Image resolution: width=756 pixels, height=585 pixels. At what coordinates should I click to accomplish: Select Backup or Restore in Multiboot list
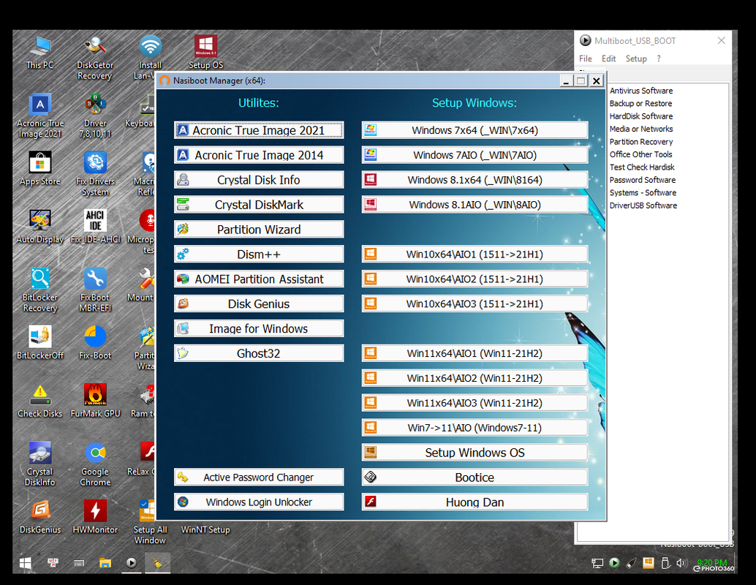[x=640, y=103]
